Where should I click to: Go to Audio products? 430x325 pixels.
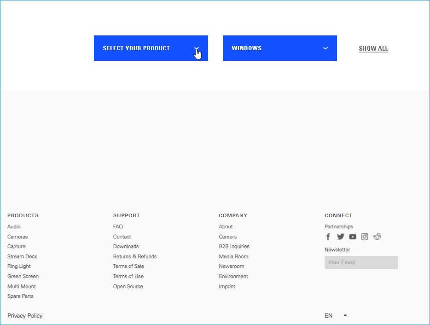pyautogui.click(x=14, y=226)
